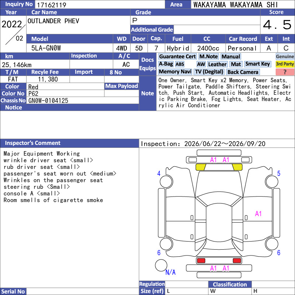
Task: Click the A1 mark on the side door
Action: coord(258,214)
